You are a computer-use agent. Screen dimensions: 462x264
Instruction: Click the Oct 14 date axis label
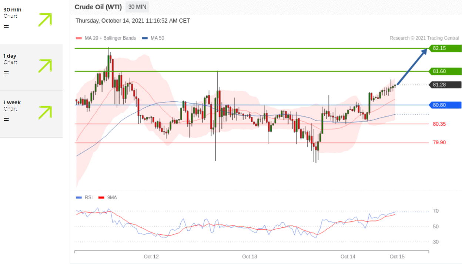click(348, 257)
